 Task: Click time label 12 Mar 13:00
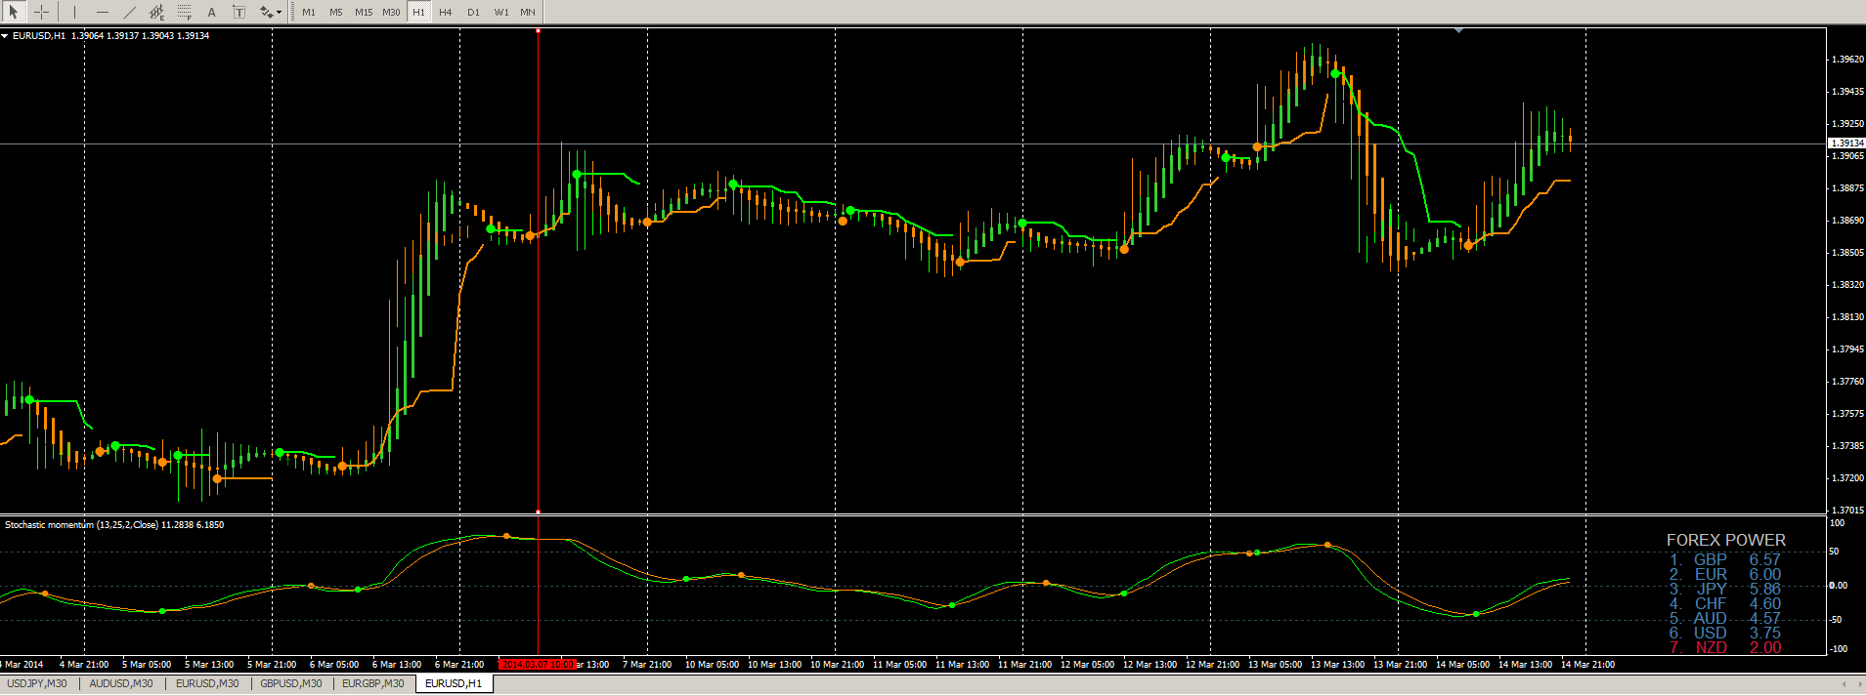point(1150,665)
